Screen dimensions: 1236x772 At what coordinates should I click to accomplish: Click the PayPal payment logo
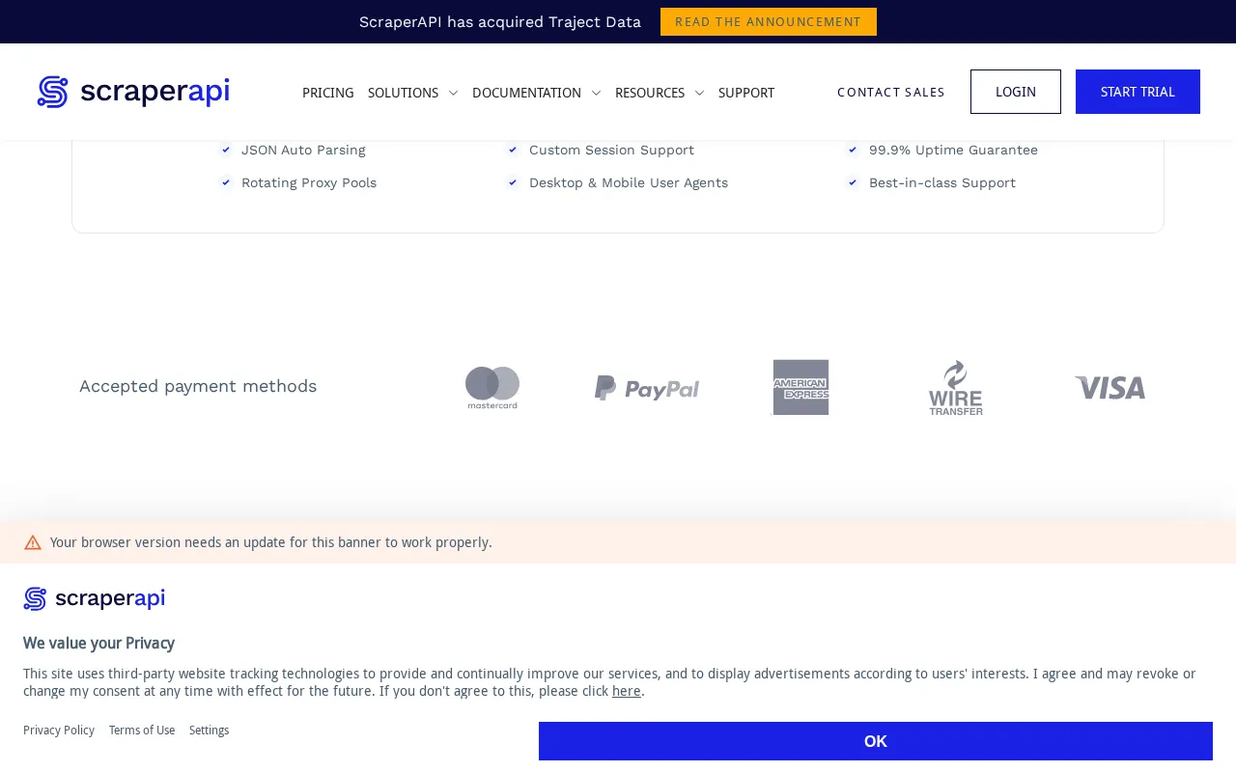pos(647,388)
